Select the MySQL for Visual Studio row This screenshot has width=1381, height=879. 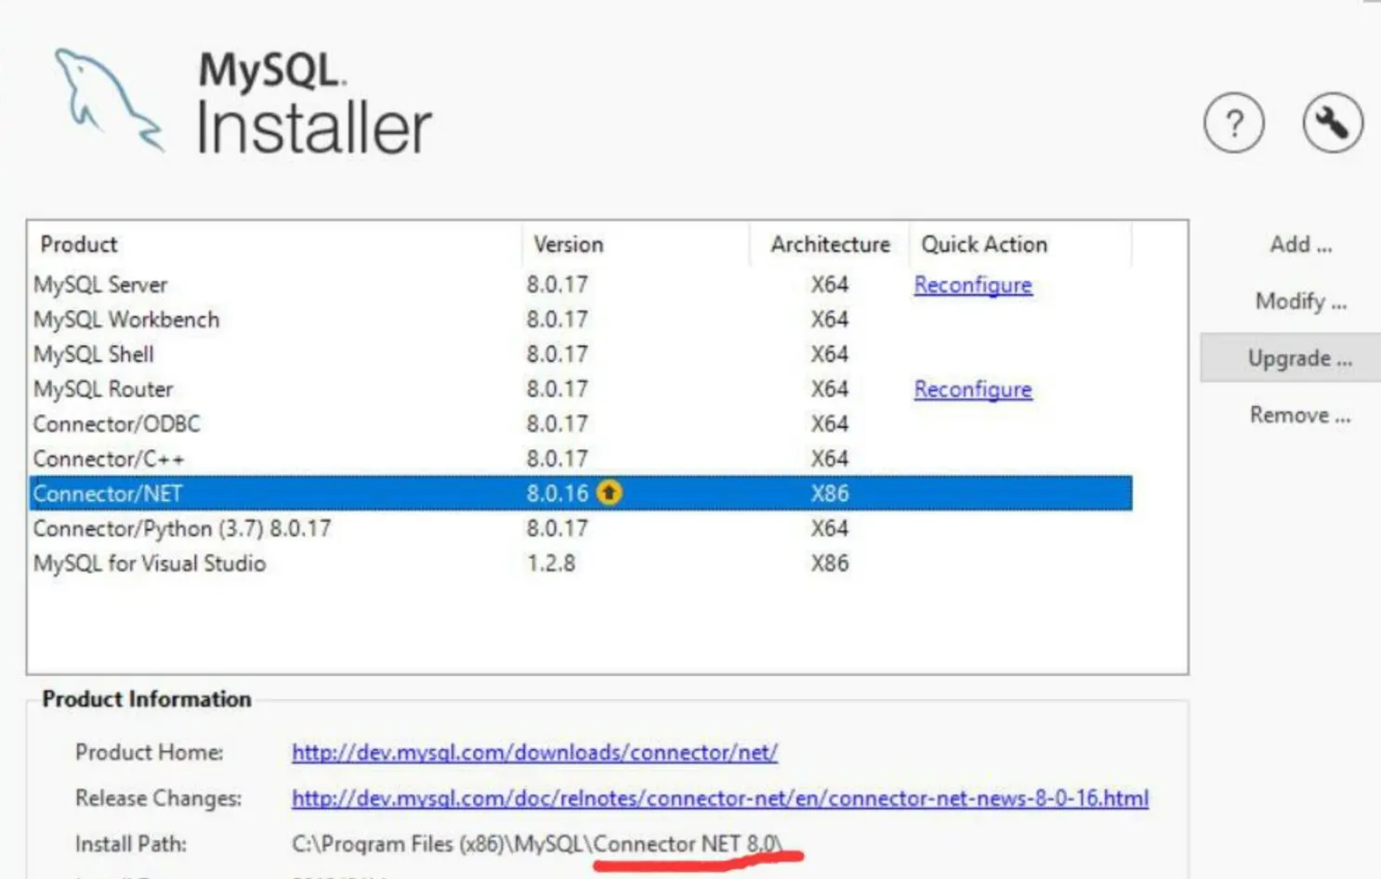(x=581, y=563)
